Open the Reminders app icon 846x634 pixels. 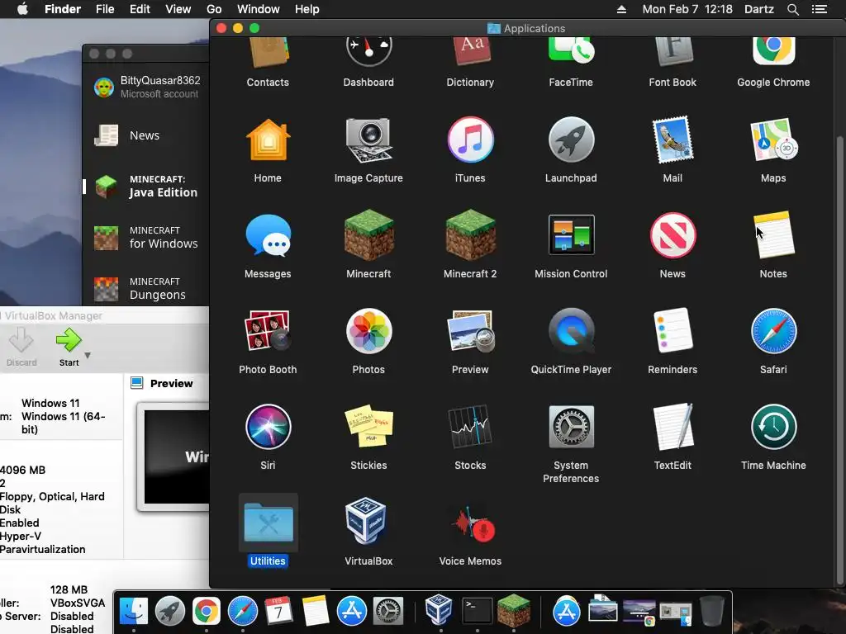tap(673, 330)
